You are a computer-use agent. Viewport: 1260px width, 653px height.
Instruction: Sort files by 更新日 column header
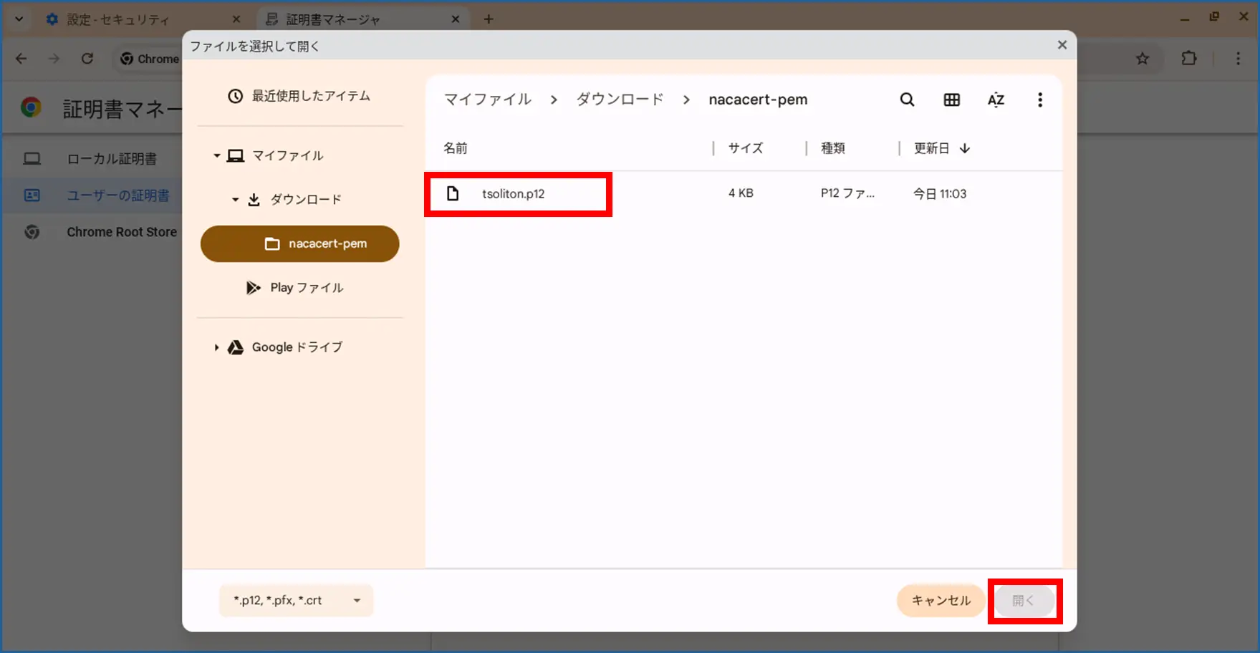(x=932, y=148)
